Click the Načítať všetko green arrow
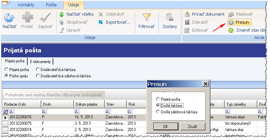 [x=62, y=14]
